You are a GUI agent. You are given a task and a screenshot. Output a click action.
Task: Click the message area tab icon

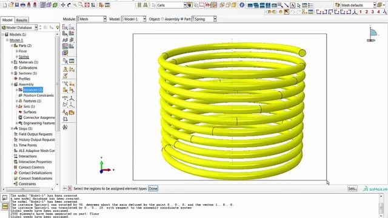pos(5,197)
